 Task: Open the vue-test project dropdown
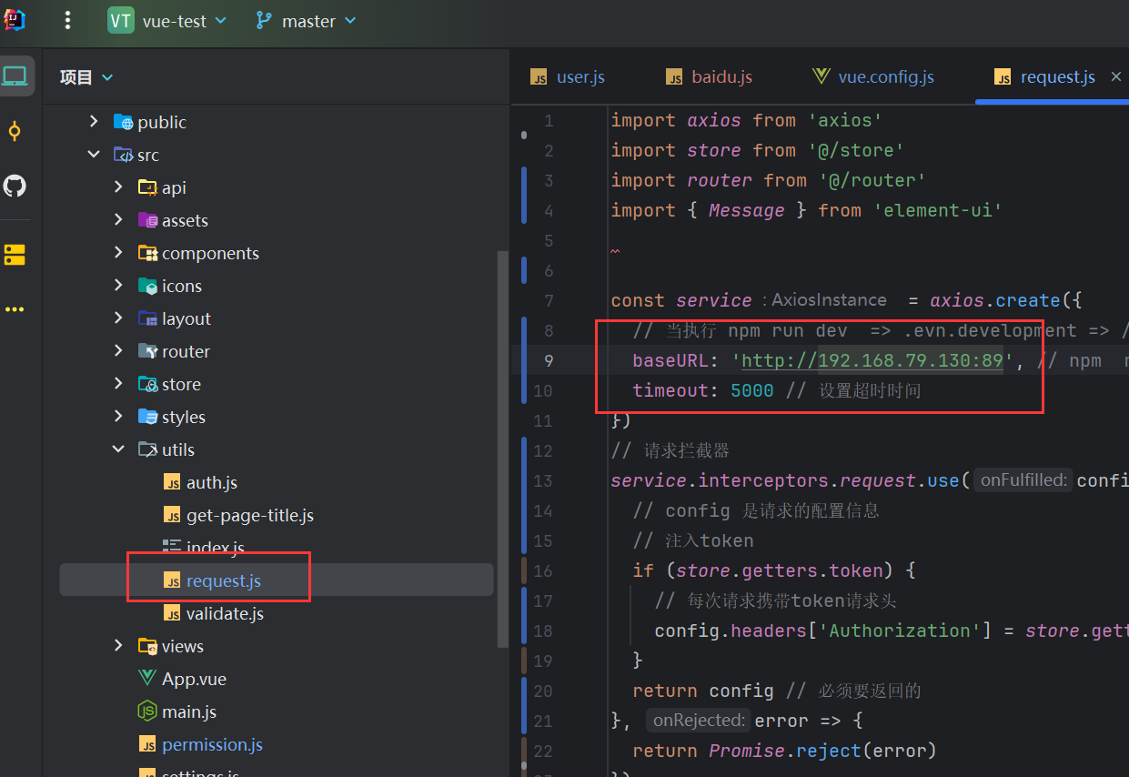tap(167, 21)
